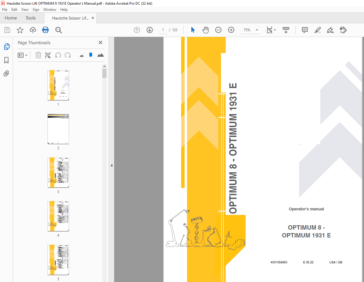Image resolution: width=364 pixels, height=282 pixels.
Task: Open the Bookmarks sidebar panel
Action: tap(6, 60)
